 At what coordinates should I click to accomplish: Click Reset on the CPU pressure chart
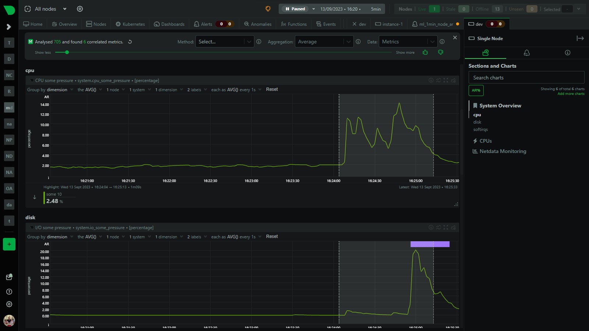(x=272, y=89)
